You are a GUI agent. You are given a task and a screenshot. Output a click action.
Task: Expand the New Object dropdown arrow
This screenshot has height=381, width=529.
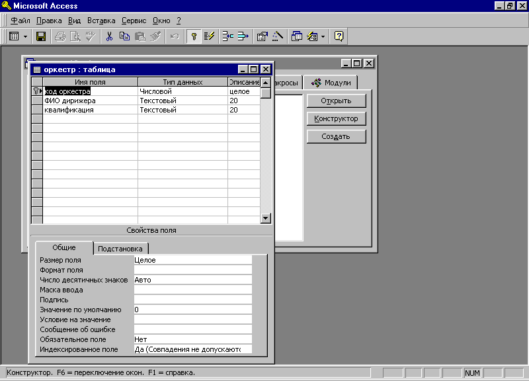pos(323,36)
